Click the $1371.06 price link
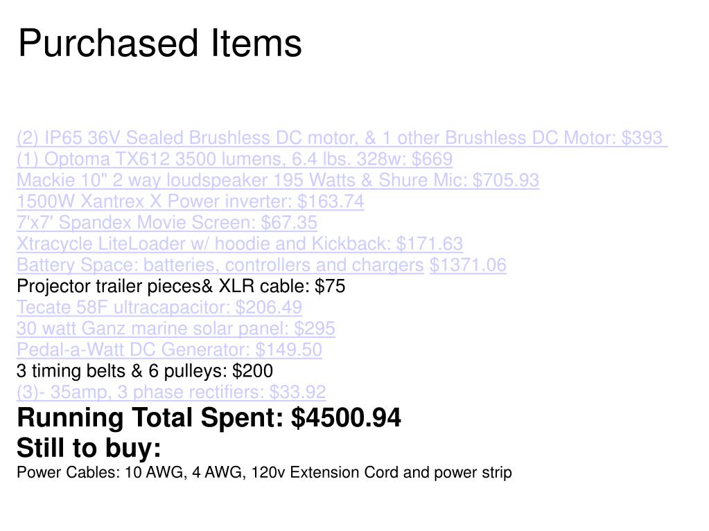This screenshot has height=531, width=709. pos(468,265)
